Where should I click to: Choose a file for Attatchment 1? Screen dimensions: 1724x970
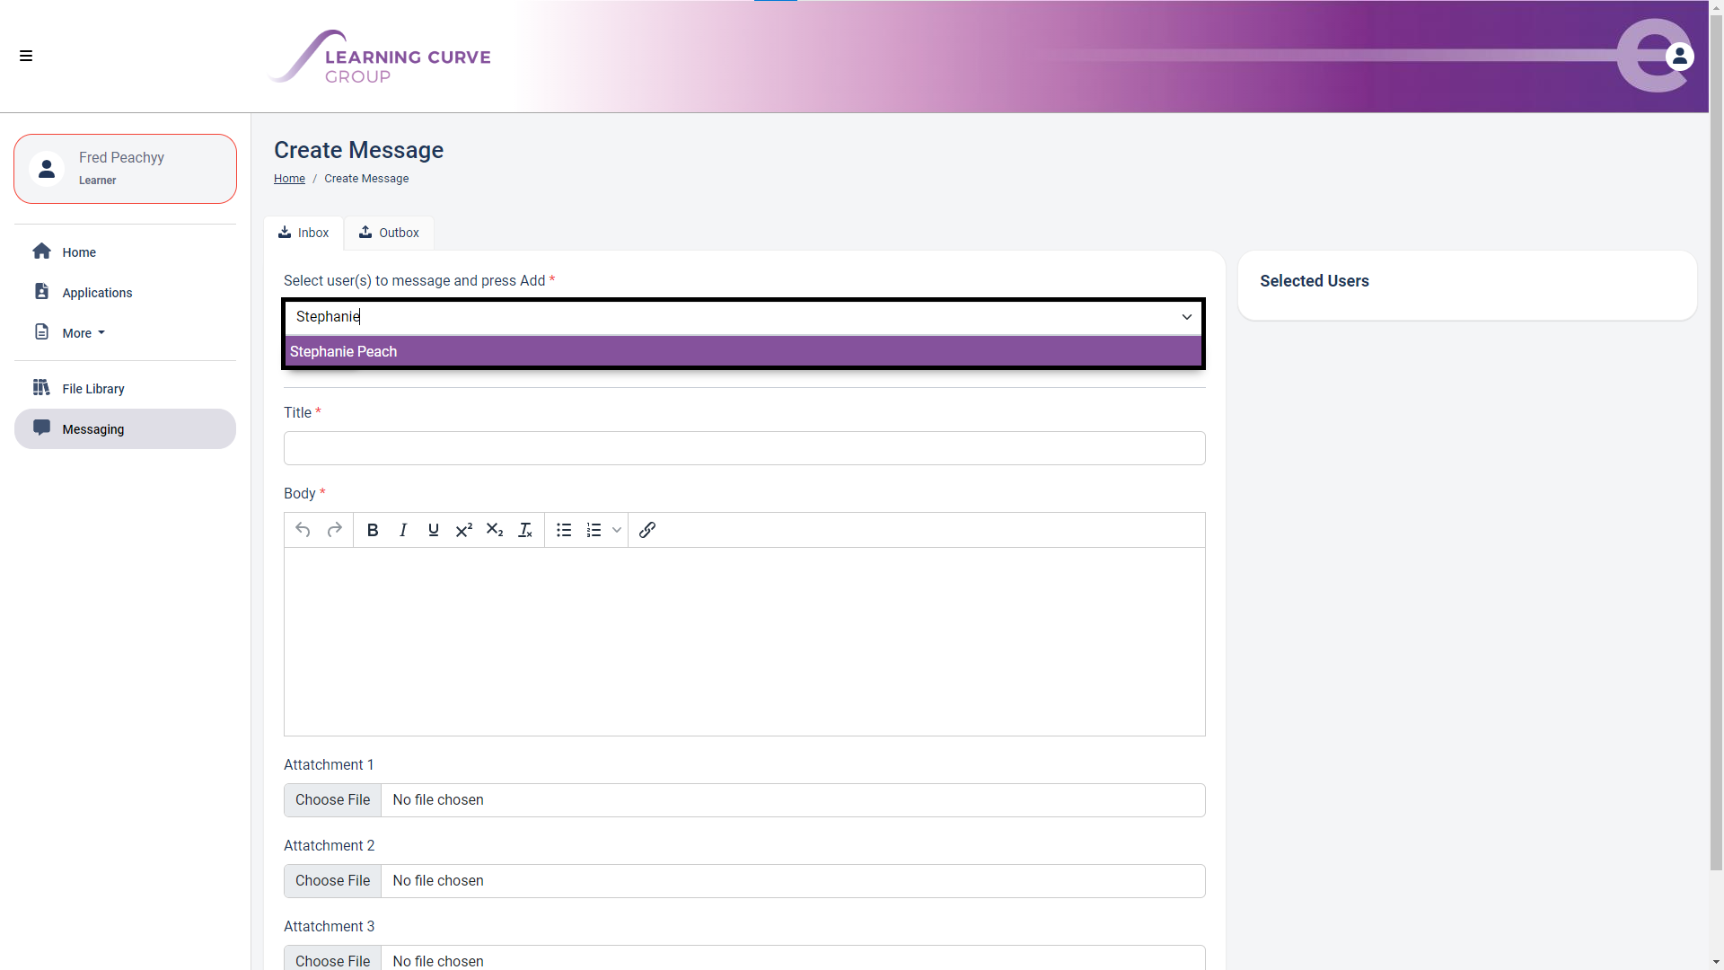pos(332,800)
